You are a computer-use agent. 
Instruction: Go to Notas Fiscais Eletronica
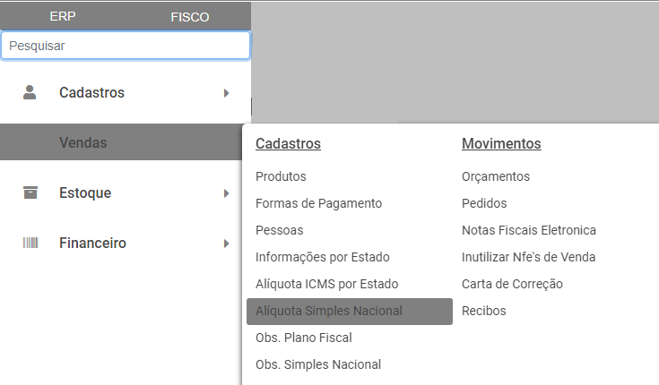click(x=529, y=230)
